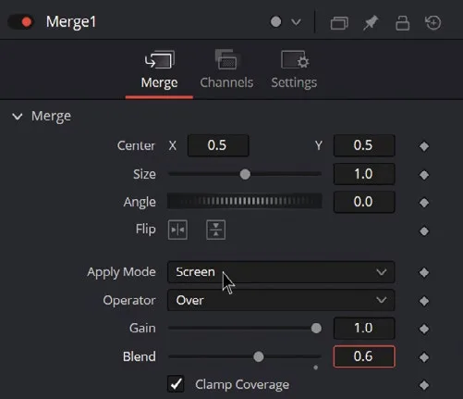
Task: Add keyframe diamond for Gain
Action: tap(424, 329)
